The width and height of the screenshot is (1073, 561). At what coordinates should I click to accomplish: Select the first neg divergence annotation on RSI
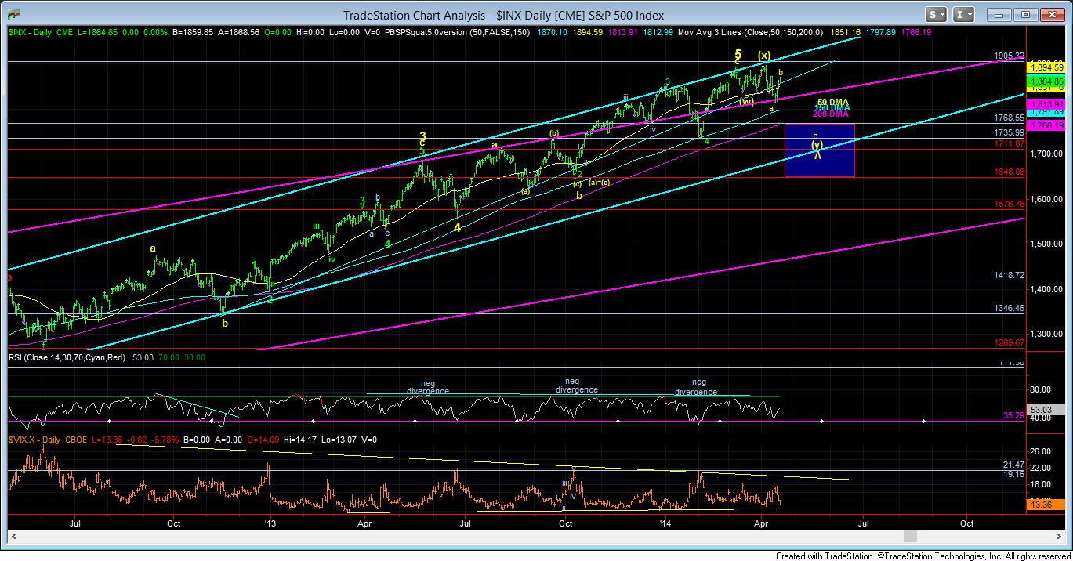(x=427, y=386)
